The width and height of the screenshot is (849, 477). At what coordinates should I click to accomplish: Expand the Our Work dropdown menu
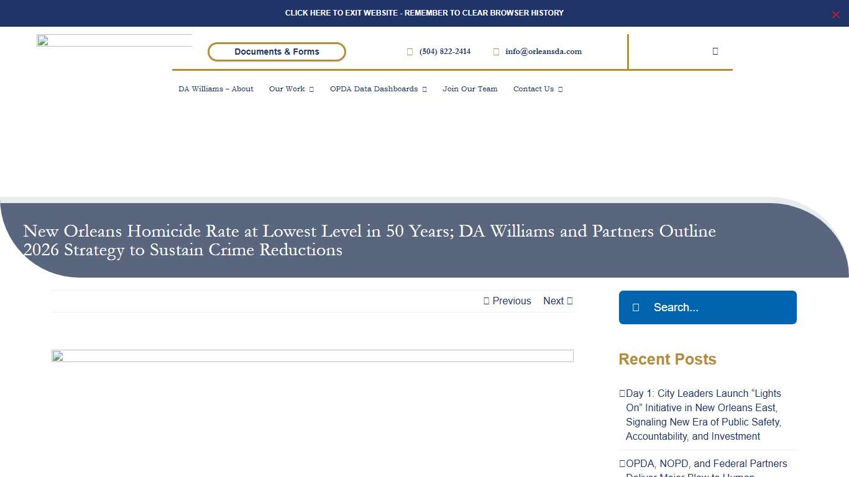[x=291, y=89]
